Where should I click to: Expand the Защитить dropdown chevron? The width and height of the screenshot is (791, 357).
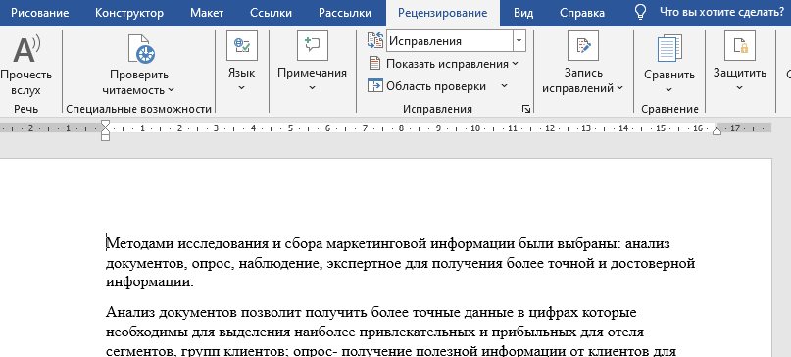coord(740,88)
